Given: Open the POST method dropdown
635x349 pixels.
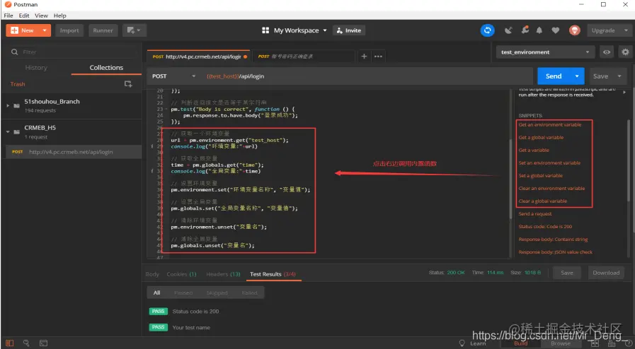Looking at the screenshot, I should tap(173, 76).
